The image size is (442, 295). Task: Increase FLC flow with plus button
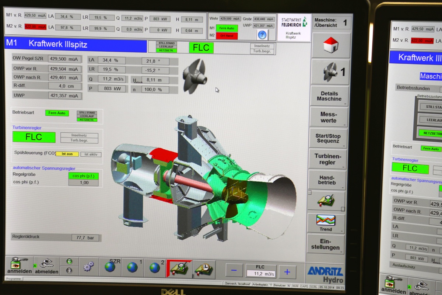(x=287, y=272)
